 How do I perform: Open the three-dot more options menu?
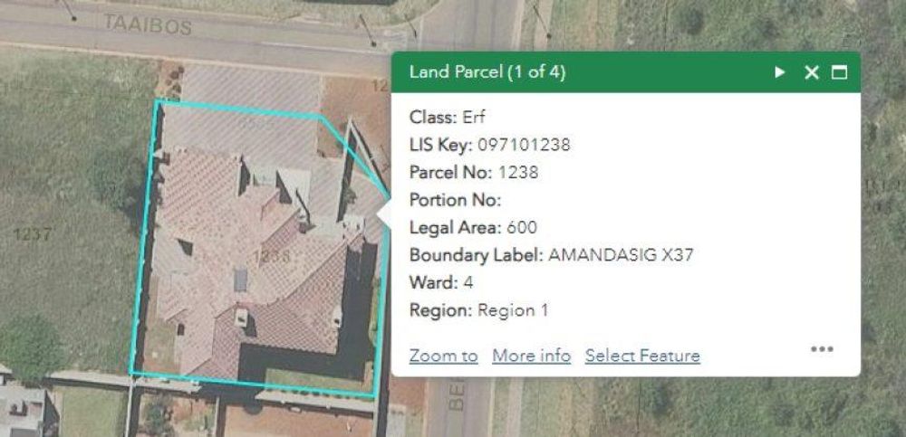(822, 348)
